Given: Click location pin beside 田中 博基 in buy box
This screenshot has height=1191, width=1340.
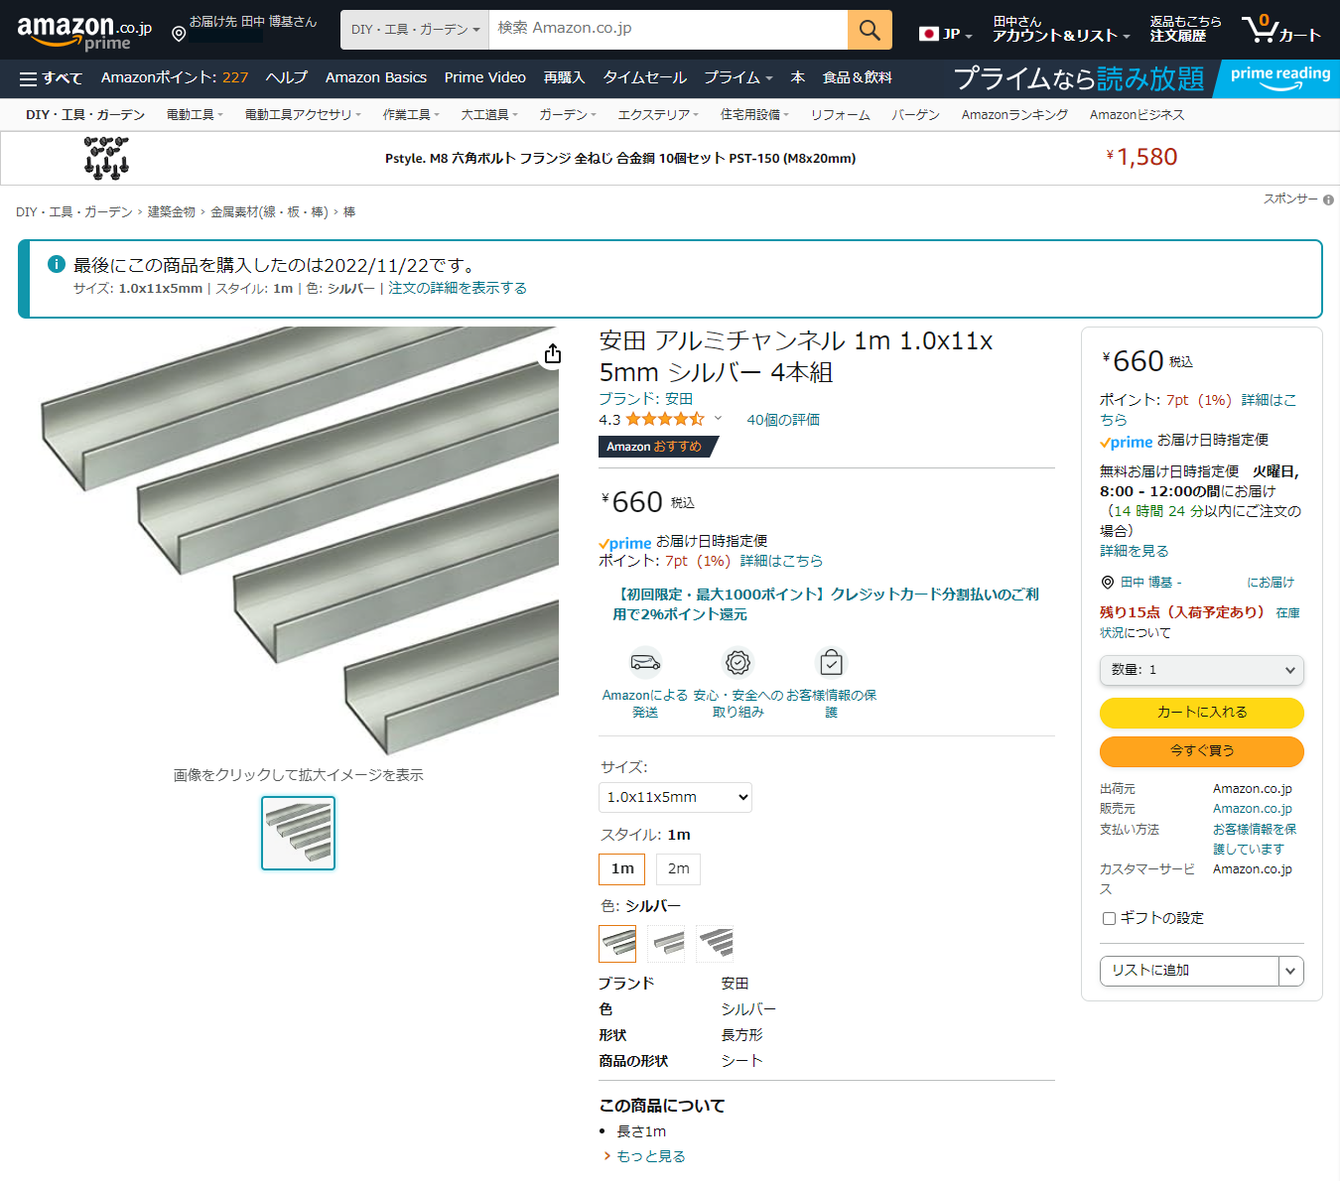Looking at the screenshot, I should (x=1108, y=583).
